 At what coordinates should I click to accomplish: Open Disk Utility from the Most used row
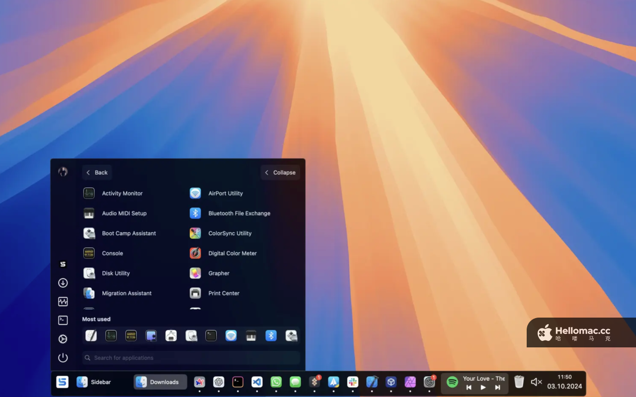click(x=191, y=336)
